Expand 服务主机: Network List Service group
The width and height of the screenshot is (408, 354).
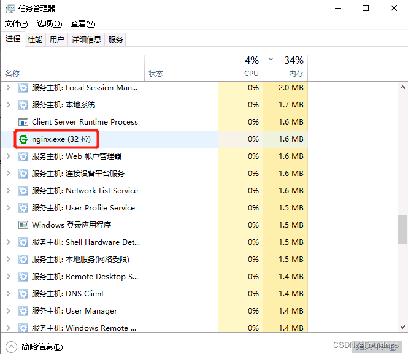(9, 190)
